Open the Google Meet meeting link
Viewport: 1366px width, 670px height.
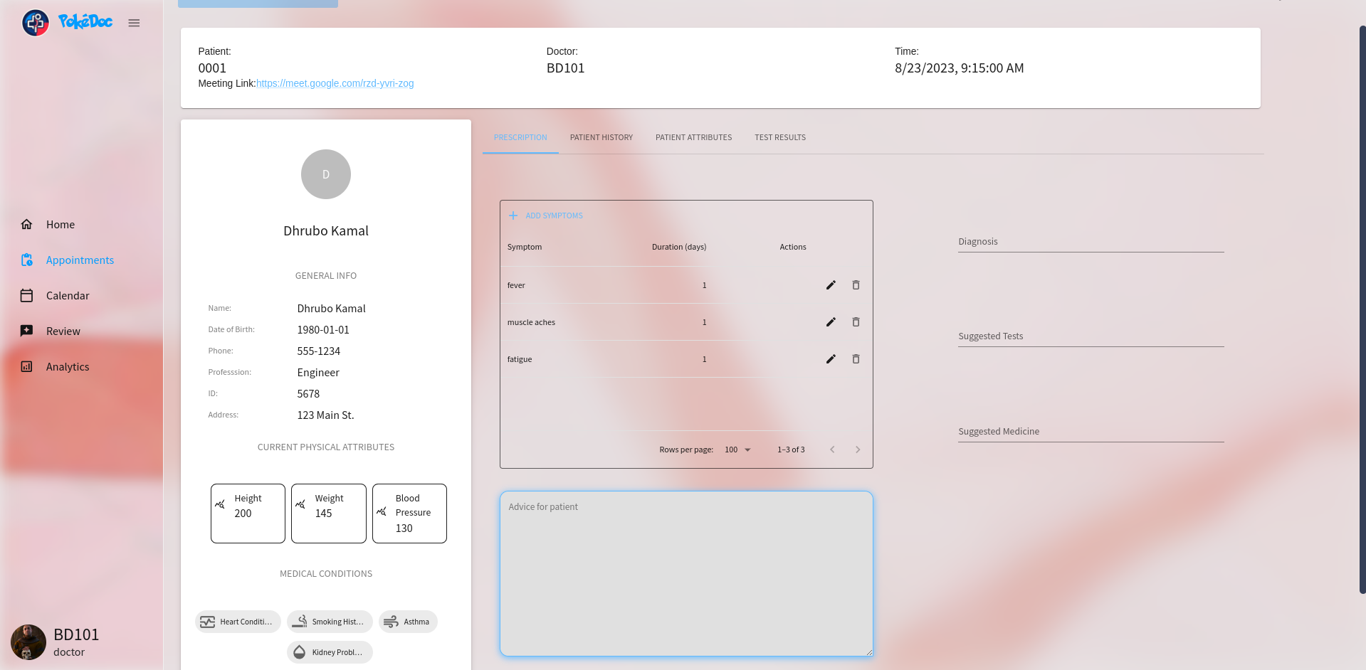point(335,83)
